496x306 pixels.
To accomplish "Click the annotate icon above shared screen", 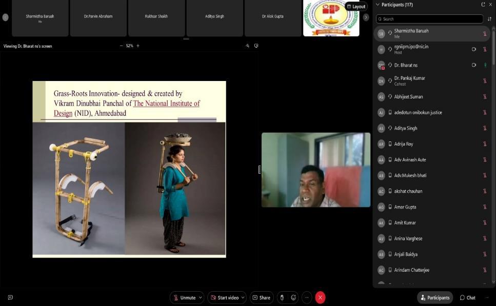I will click(247, 46).
